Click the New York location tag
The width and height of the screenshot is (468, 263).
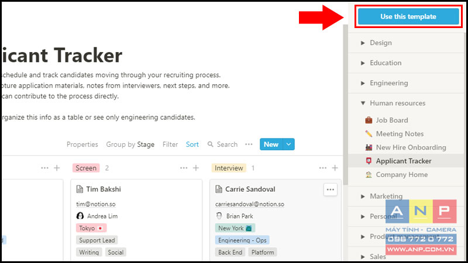[235, 228]
